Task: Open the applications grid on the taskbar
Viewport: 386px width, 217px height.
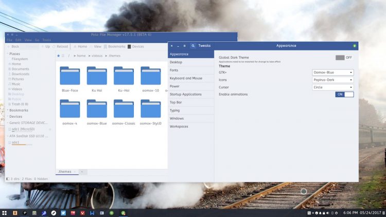Action: pos(5,213)
